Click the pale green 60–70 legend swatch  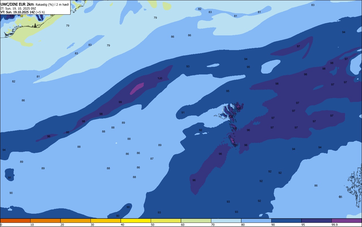pos(196,220)
